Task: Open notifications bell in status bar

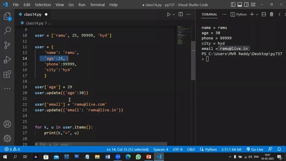Action: (x=279, y=149)
